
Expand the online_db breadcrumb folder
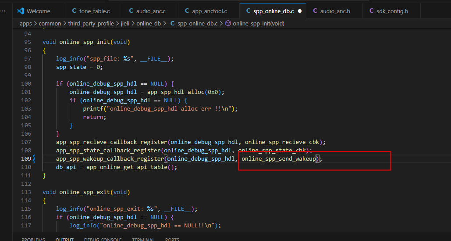149,24
